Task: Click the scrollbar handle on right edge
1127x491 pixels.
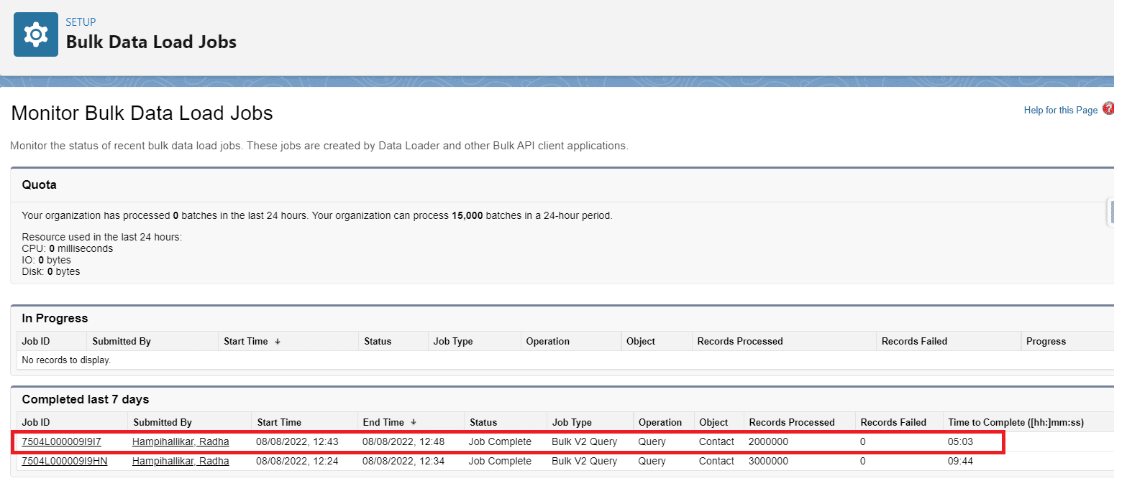Action: pos(1110,213)
